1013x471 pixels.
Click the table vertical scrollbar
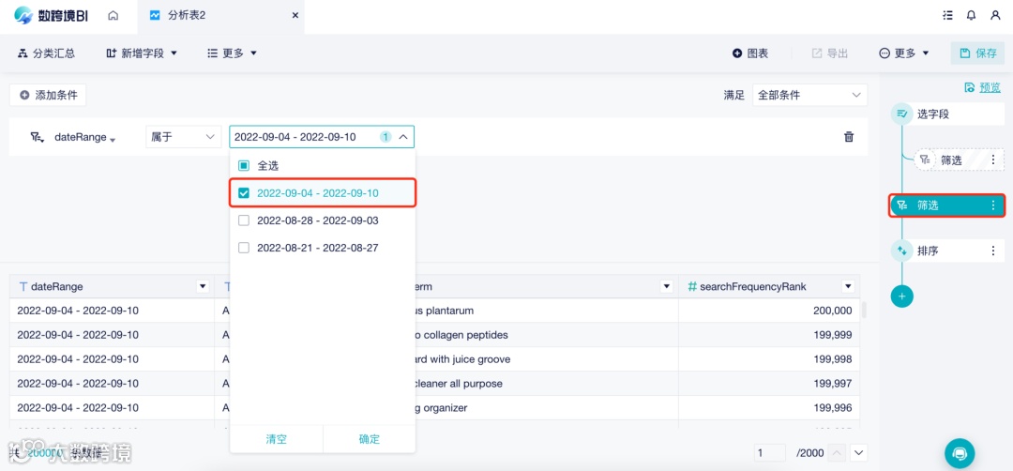(x=865, y=310)
